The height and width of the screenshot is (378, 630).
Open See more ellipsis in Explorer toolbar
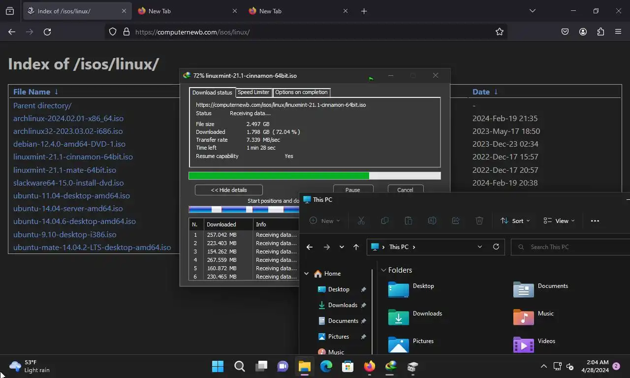[x=595, y=220]
